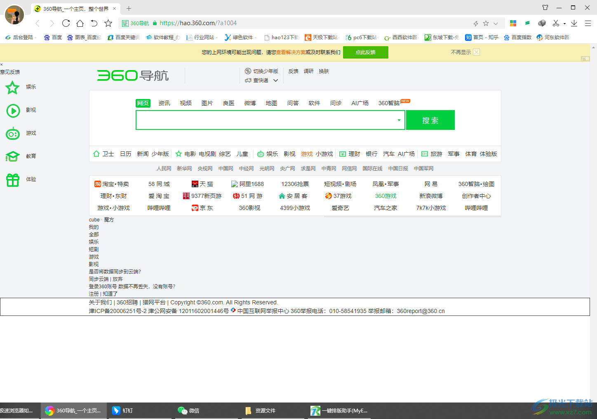Viewport: 597px width, 419px height.
Task: Open 旅游 category link
Action: tap(436, 154)
